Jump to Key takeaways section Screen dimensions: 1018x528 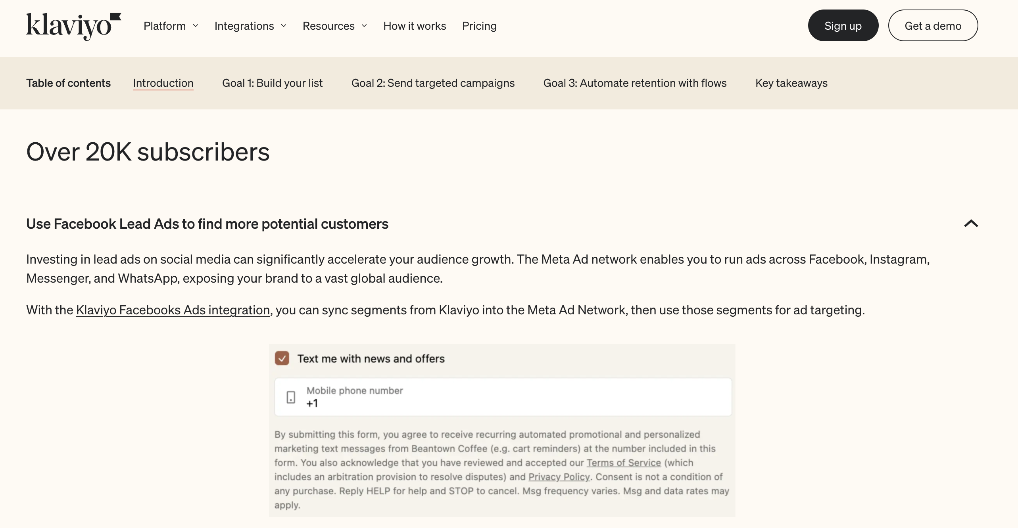(x=791, y=83)
